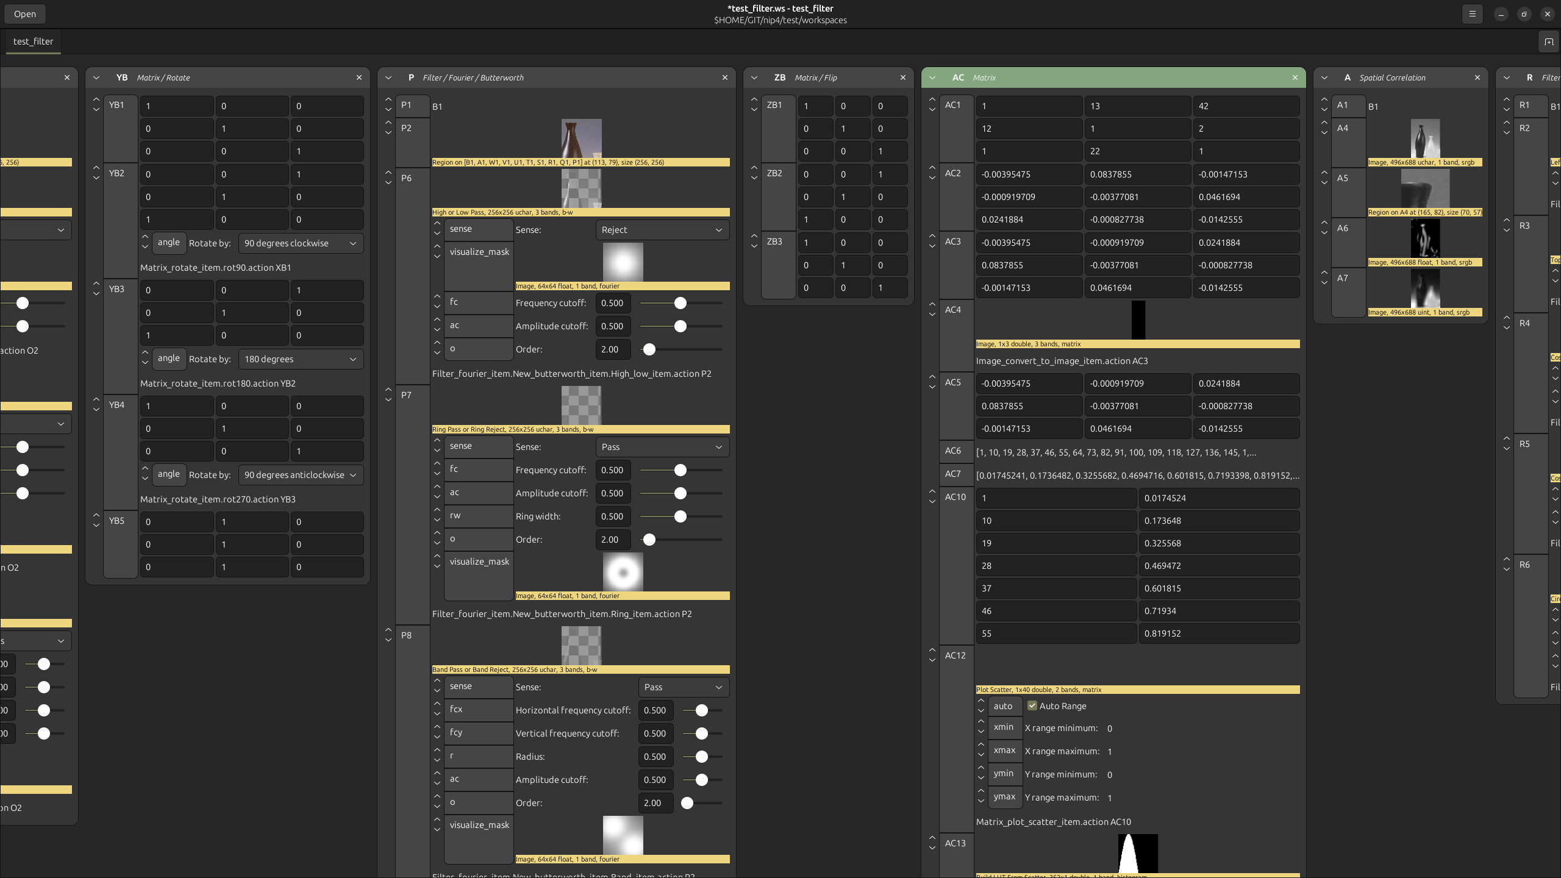The image size is (1561, 878).
Task: Open the Reject sense dropdown in P6
Action: [x=662, y=230]
